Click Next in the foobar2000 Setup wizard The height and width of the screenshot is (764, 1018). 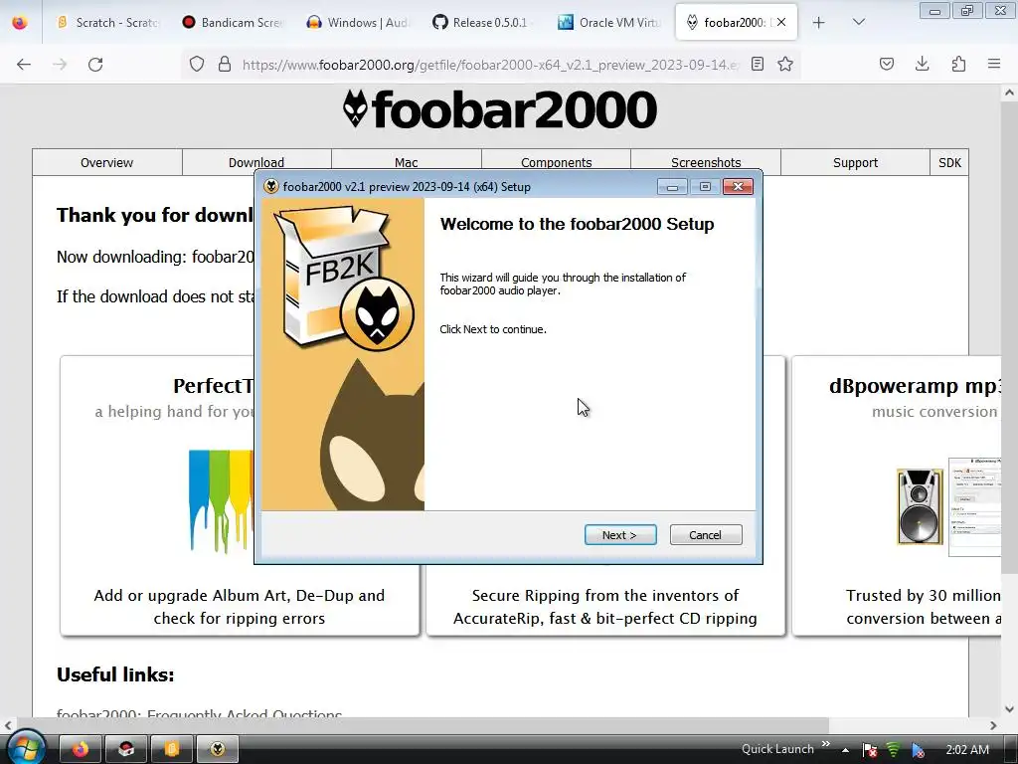[620, 534]
